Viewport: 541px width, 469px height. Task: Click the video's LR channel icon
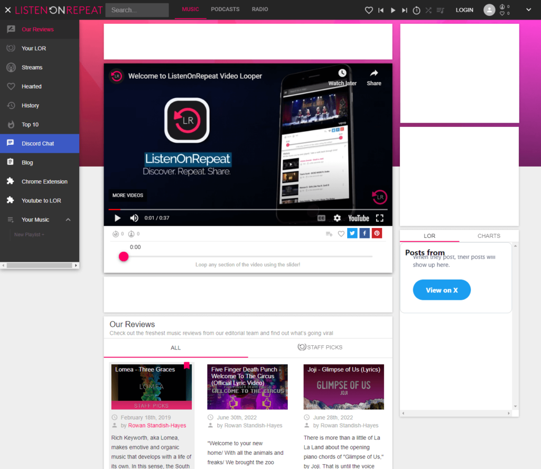coord(117,76)
